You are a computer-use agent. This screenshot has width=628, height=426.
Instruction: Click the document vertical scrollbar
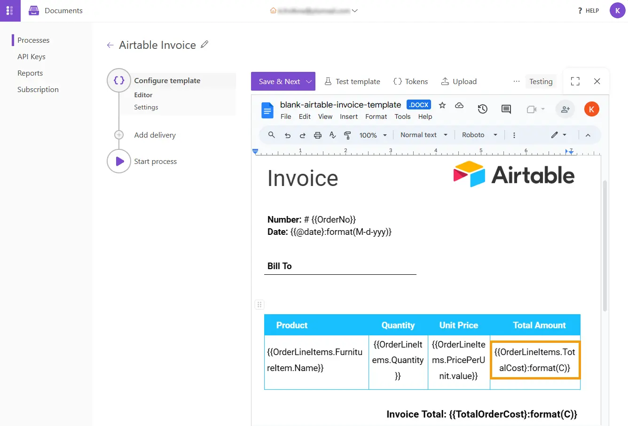click(x=605, y=246)
